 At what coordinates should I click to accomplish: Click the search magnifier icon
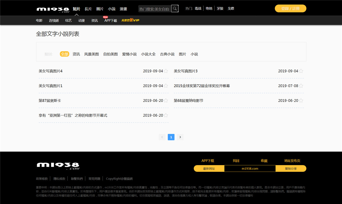pyautogui.click(x=175, y=9)
